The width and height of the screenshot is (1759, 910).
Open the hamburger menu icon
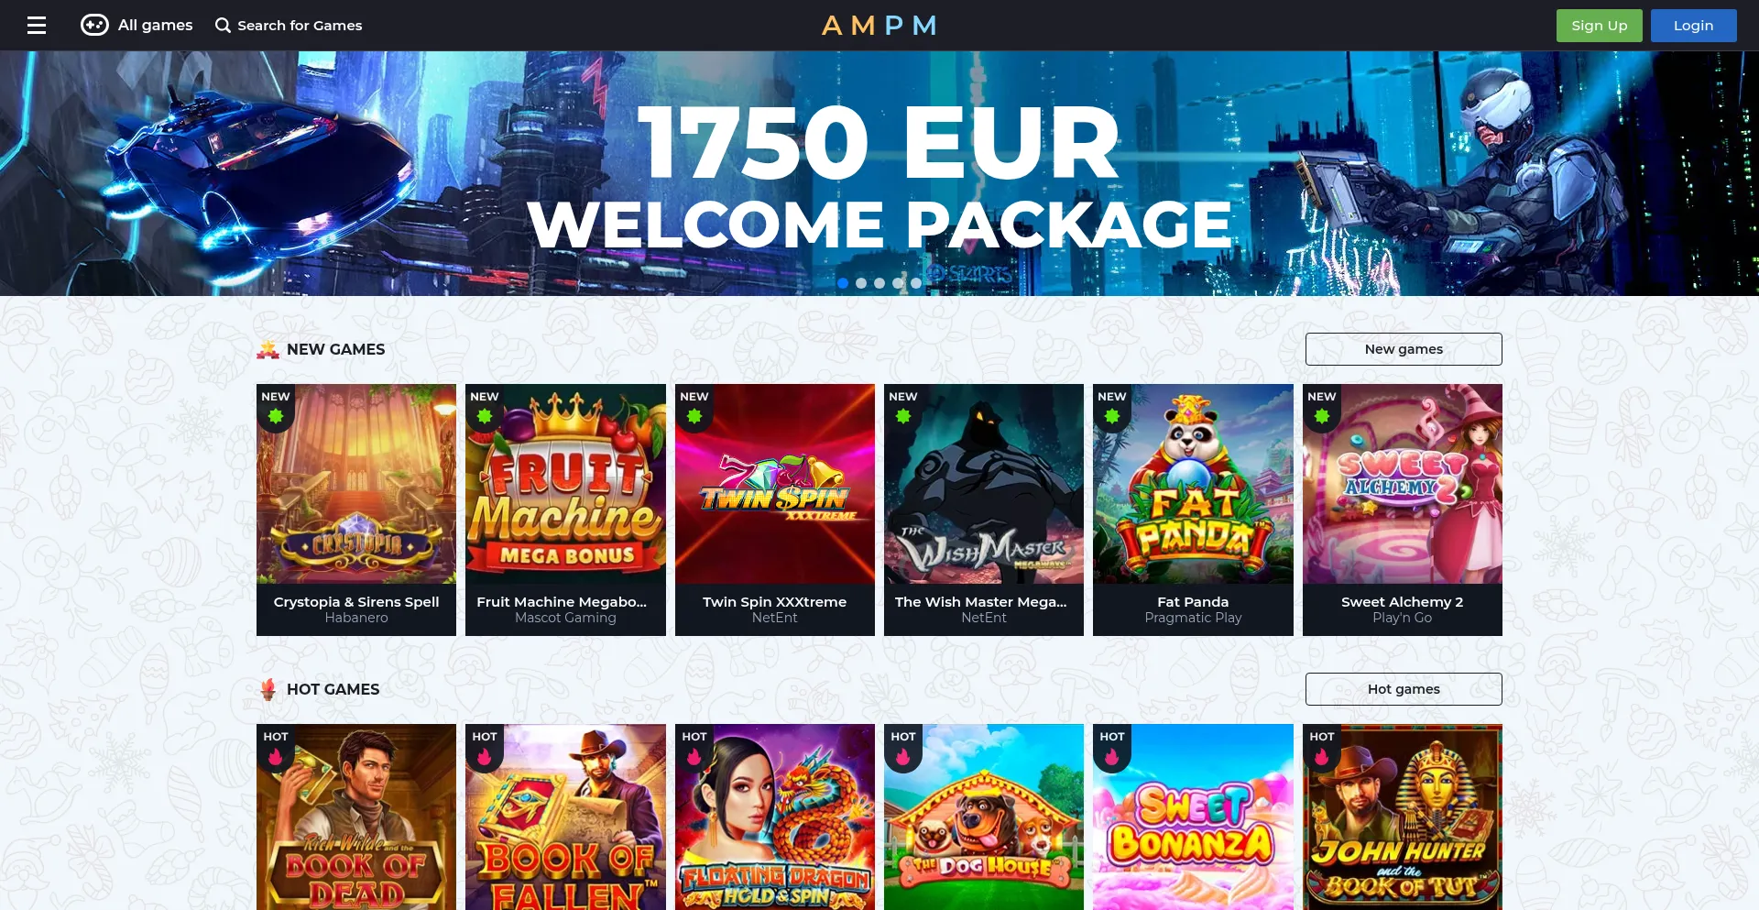[x=37, y=26]
